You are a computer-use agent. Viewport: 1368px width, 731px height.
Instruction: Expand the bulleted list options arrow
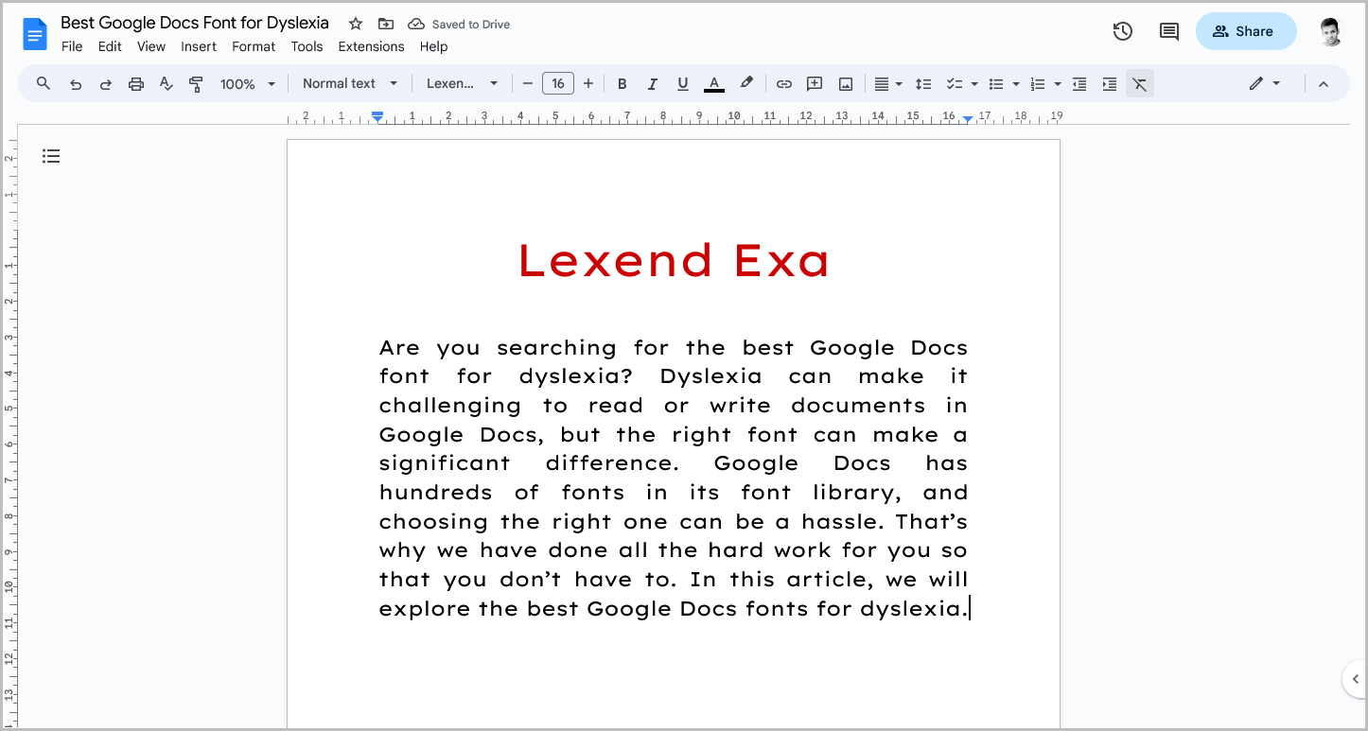coord(1016,84)
